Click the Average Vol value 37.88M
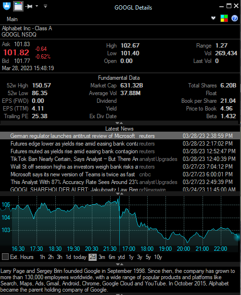This screenshot has height=295, width=241. [x=130, y=93]
